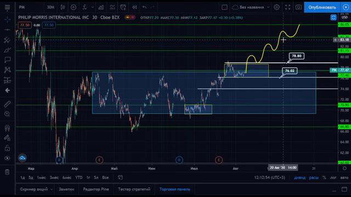Set the time range to Все
The height and width of the screenshot is (197, 351).
pos(105,177)
